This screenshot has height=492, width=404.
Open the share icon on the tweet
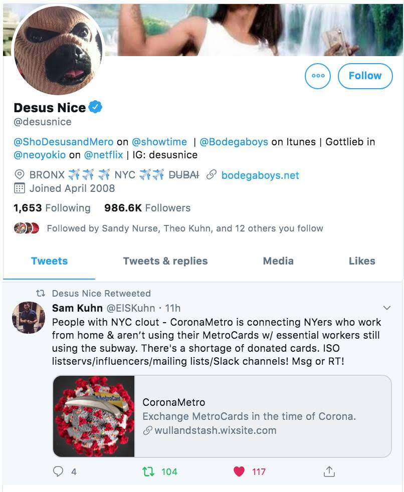pos(329,471)
